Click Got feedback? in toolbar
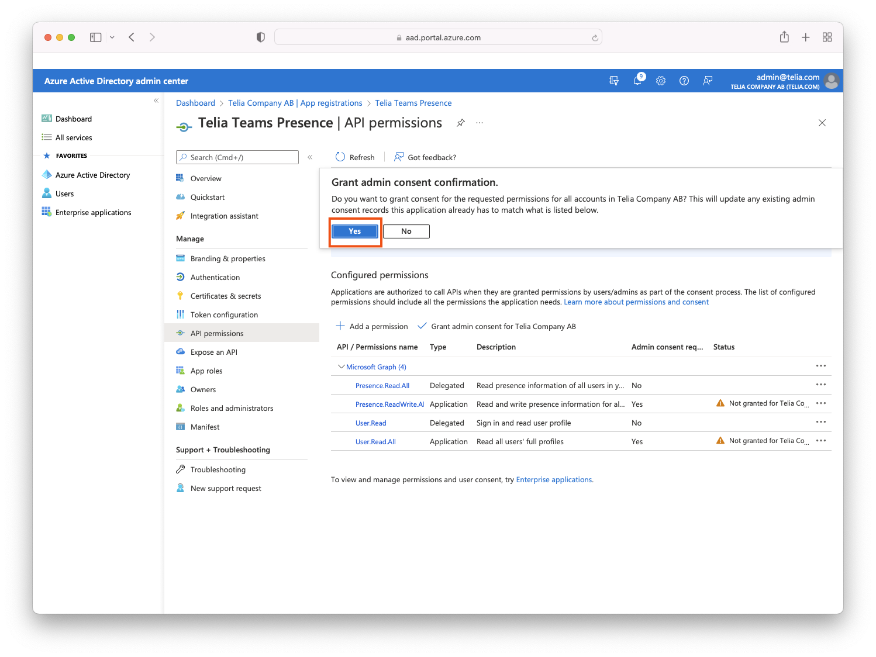This screenshot has width=876, height=657. tap(425, 157)
